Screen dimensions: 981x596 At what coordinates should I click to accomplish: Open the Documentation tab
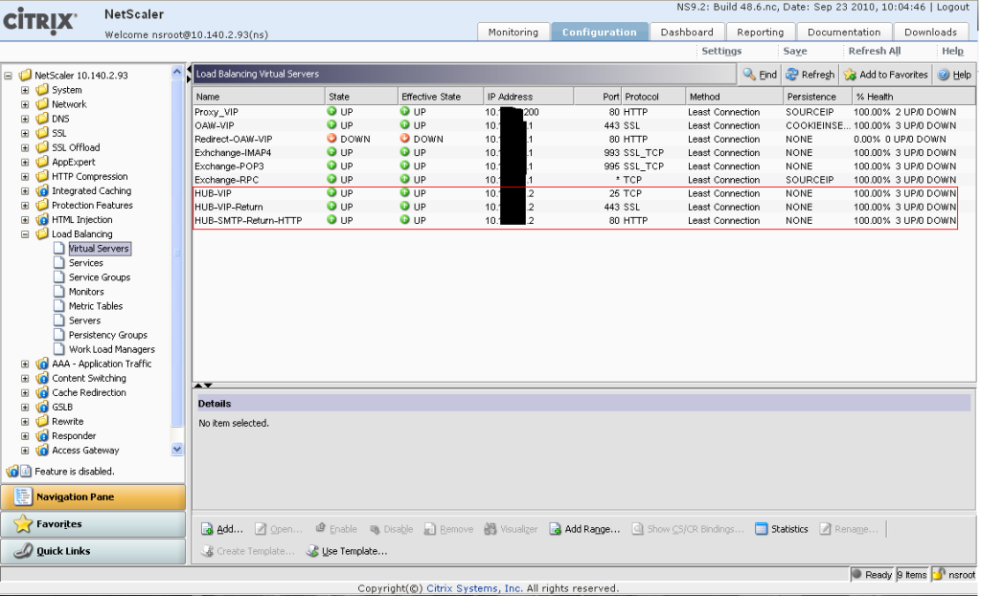click(844, 32)
